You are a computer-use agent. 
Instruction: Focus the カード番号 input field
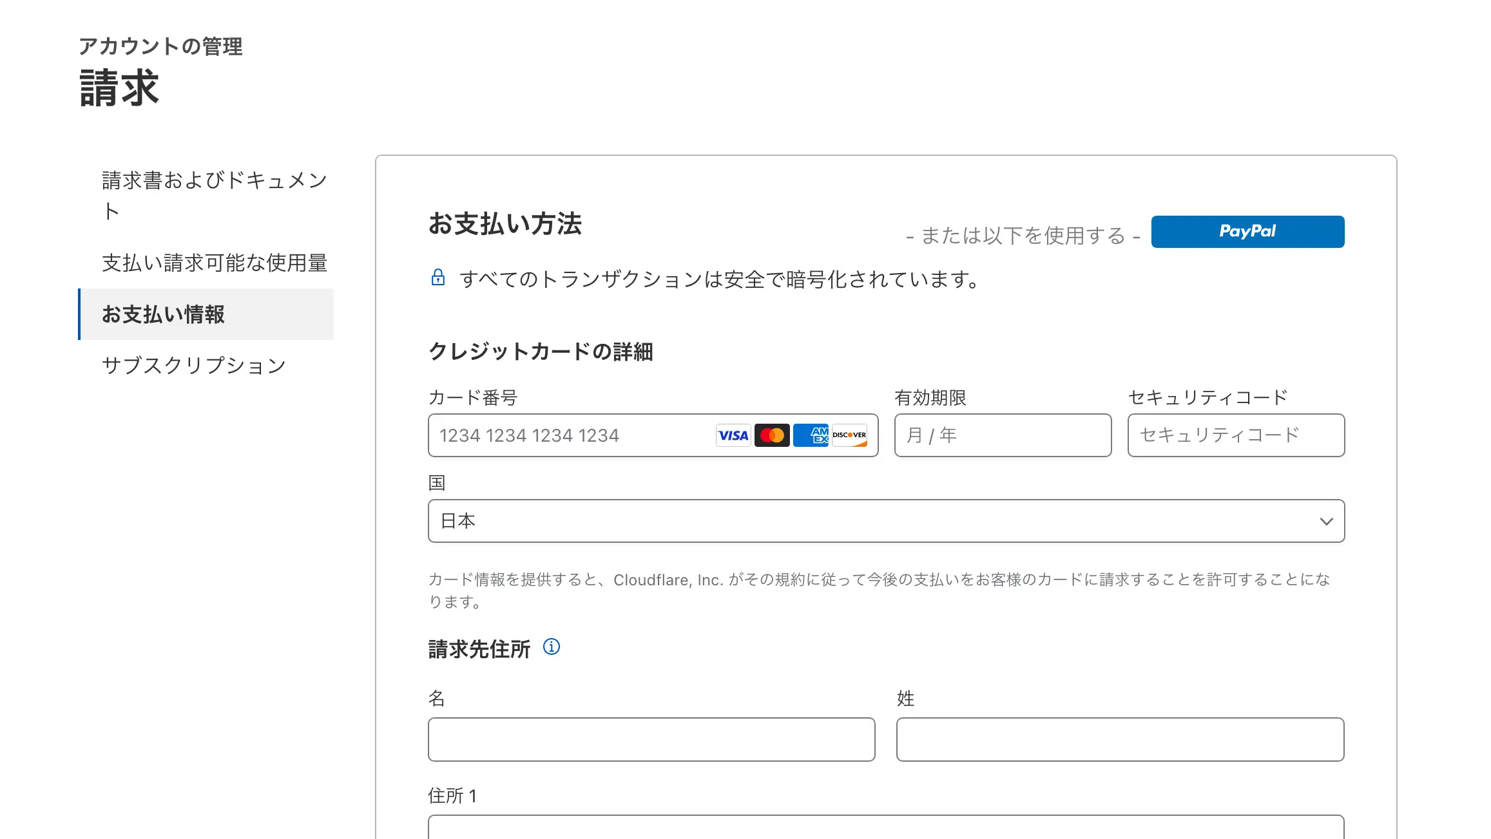653,435
